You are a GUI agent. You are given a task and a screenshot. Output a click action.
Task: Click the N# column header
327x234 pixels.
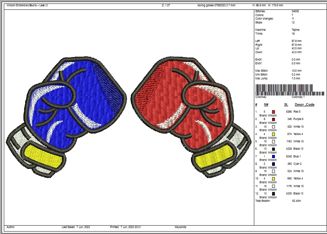coord(266,105)
